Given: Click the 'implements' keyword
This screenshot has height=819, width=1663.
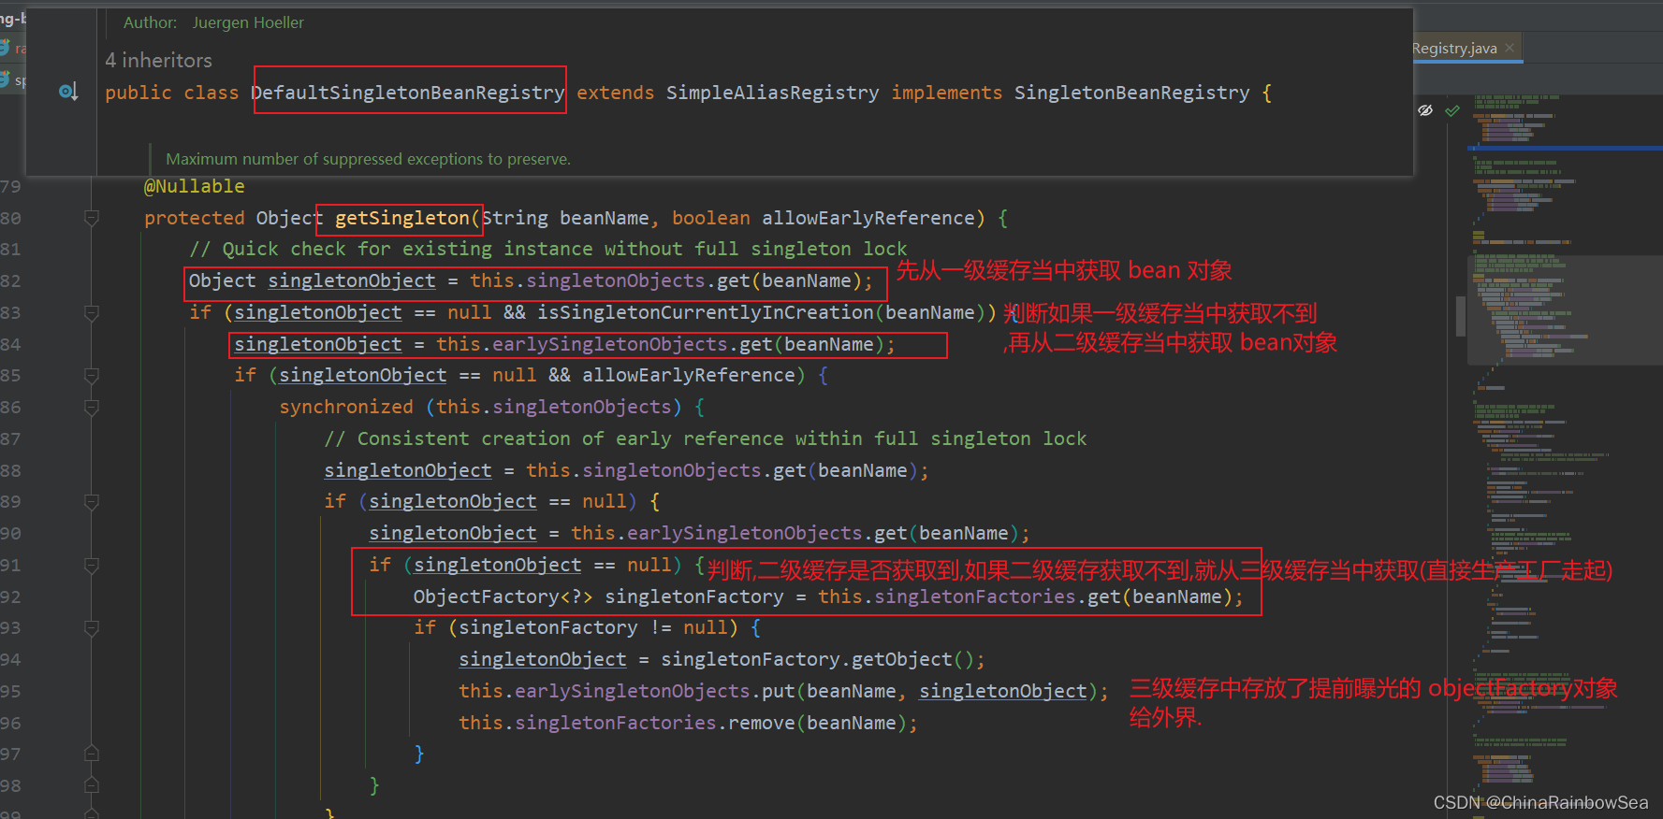Looking at the screenshot, I should [x=946, y=93].
